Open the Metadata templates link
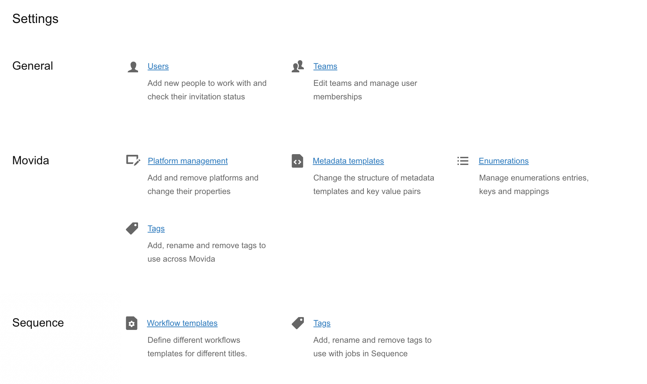647x384 pixels. [348, 161]
